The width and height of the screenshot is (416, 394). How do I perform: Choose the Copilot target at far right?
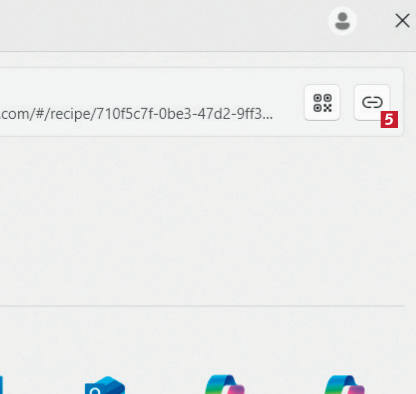(344, 385)
